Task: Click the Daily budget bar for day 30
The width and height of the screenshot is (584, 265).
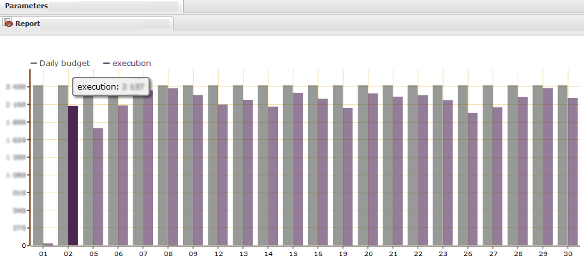Action: [x=562, y=165]
